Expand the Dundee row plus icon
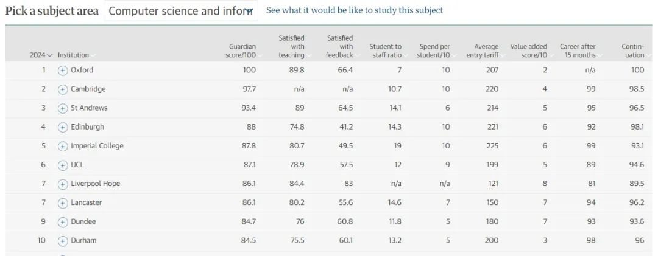Image resolution: width=658 pixels, height=256 pixels. [x=63, y=222]
